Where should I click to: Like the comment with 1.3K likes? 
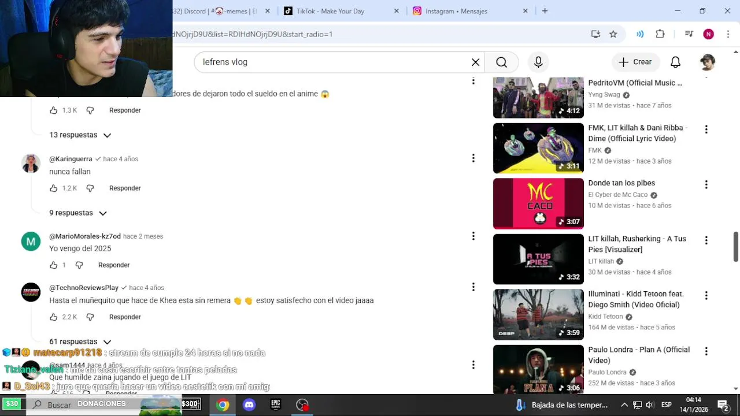click(53, 110)
